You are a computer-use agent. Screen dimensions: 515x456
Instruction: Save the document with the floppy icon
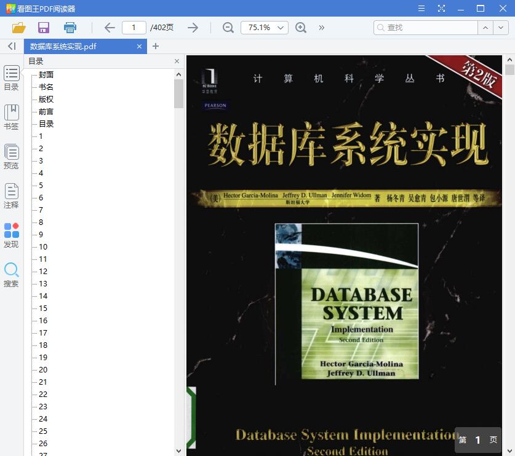pos(43,28)
